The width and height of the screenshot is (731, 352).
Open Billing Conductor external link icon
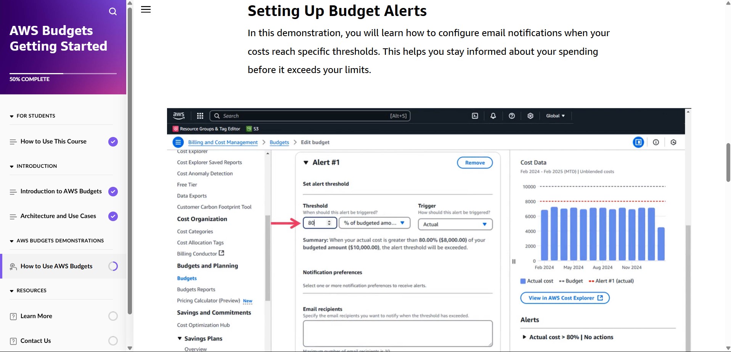(x=222, y=253)
